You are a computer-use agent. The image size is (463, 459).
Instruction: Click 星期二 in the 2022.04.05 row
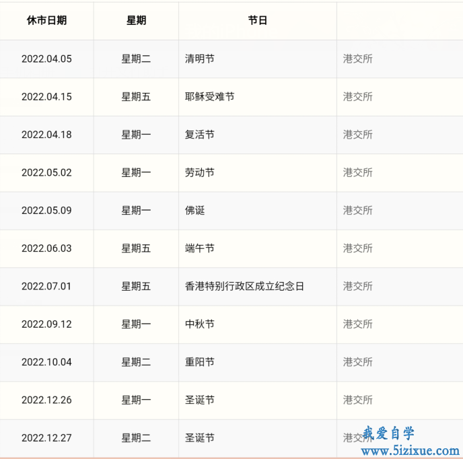(x=136, y=59)
